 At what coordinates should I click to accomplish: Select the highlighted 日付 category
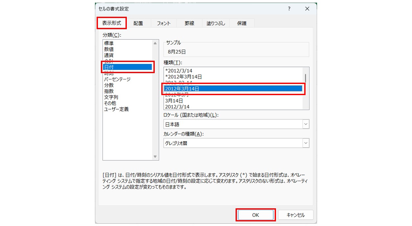[127, 67]
